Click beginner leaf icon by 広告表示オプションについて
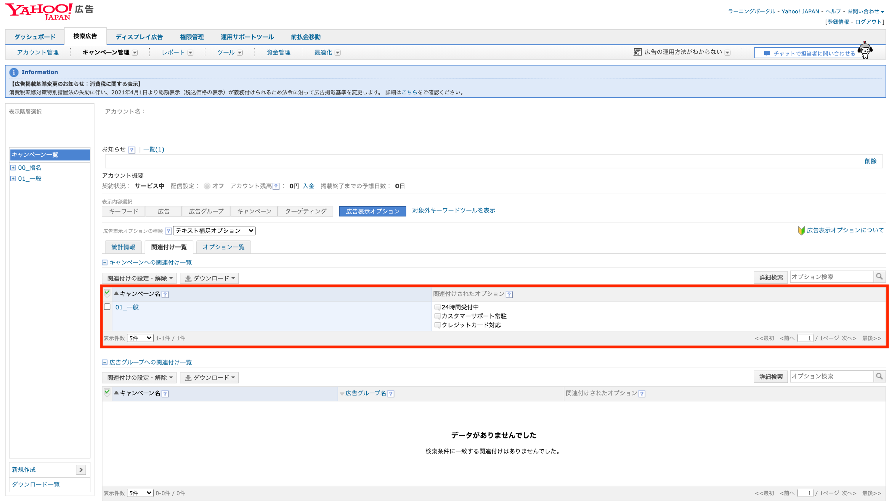 coord(801,231)
